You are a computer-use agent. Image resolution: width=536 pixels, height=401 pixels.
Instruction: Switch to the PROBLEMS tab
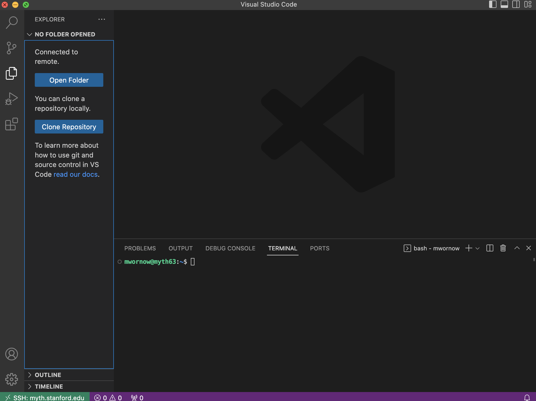coord(140,248)
